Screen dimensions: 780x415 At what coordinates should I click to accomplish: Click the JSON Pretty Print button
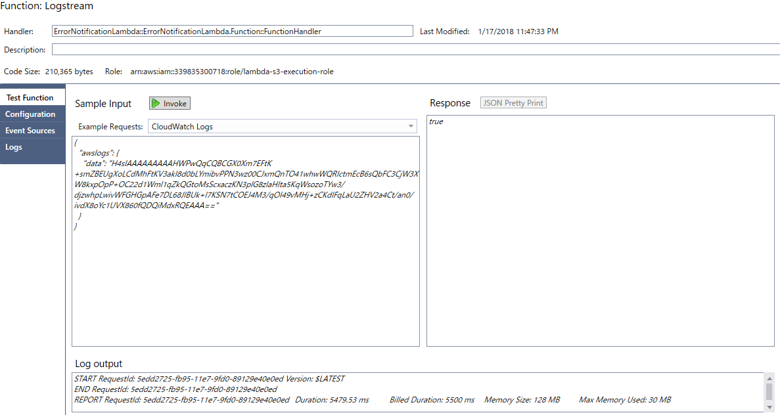513,103
